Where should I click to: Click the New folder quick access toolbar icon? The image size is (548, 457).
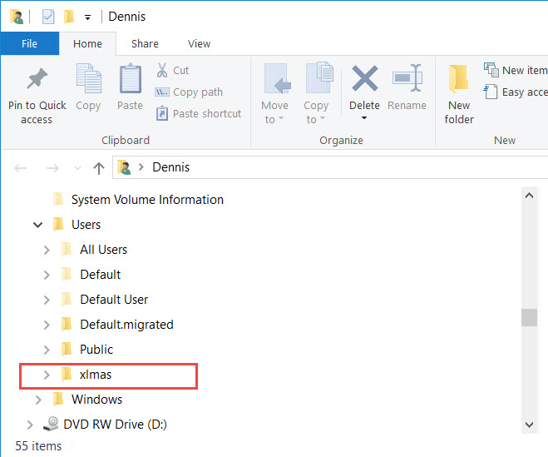click(x=69, y=17)
